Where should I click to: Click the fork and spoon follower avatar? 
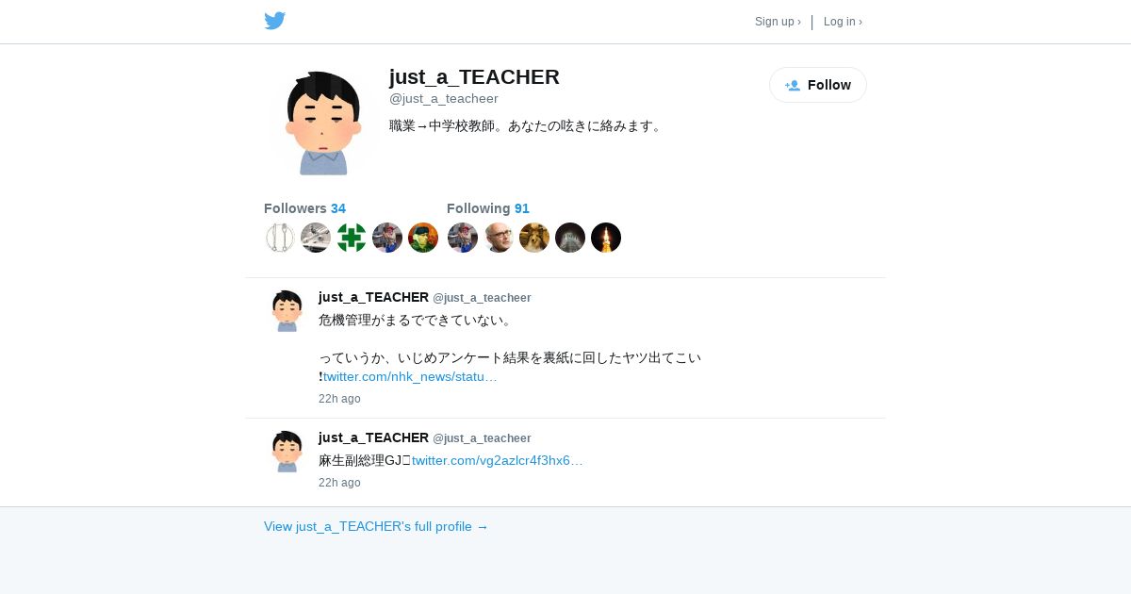(280, 238)
